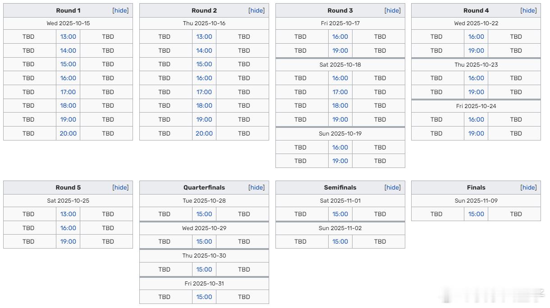Screen dimensions: 550x308
Task: Click the 15:00 quarterfinal on Fri 2025-10-31
Action: point(204,297)
